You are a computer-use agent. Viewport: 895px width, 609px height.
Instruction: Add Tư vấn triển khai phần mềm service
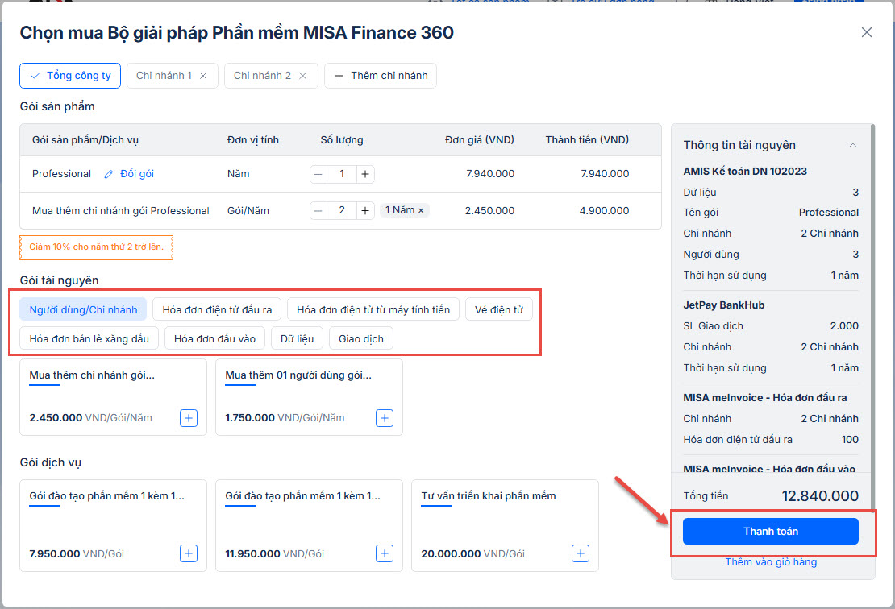[x=580, y=553]
